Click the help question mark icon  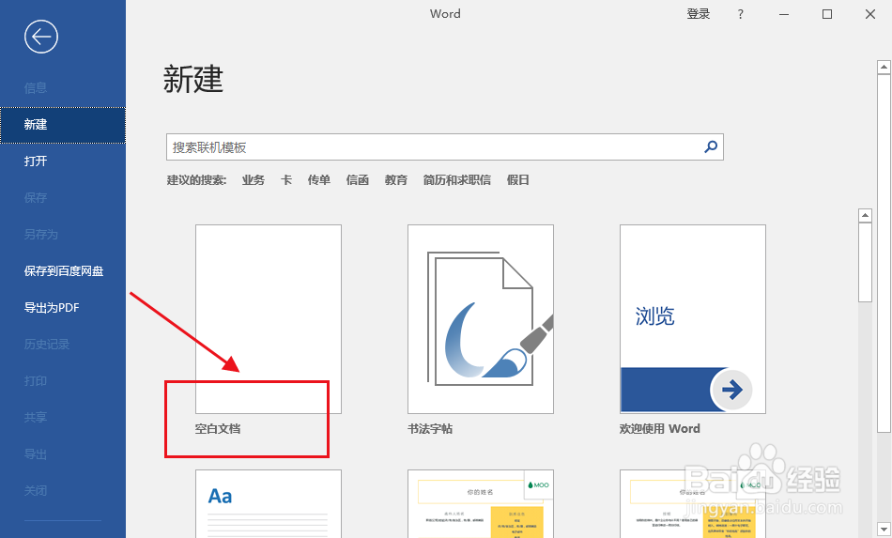(740, 14)
